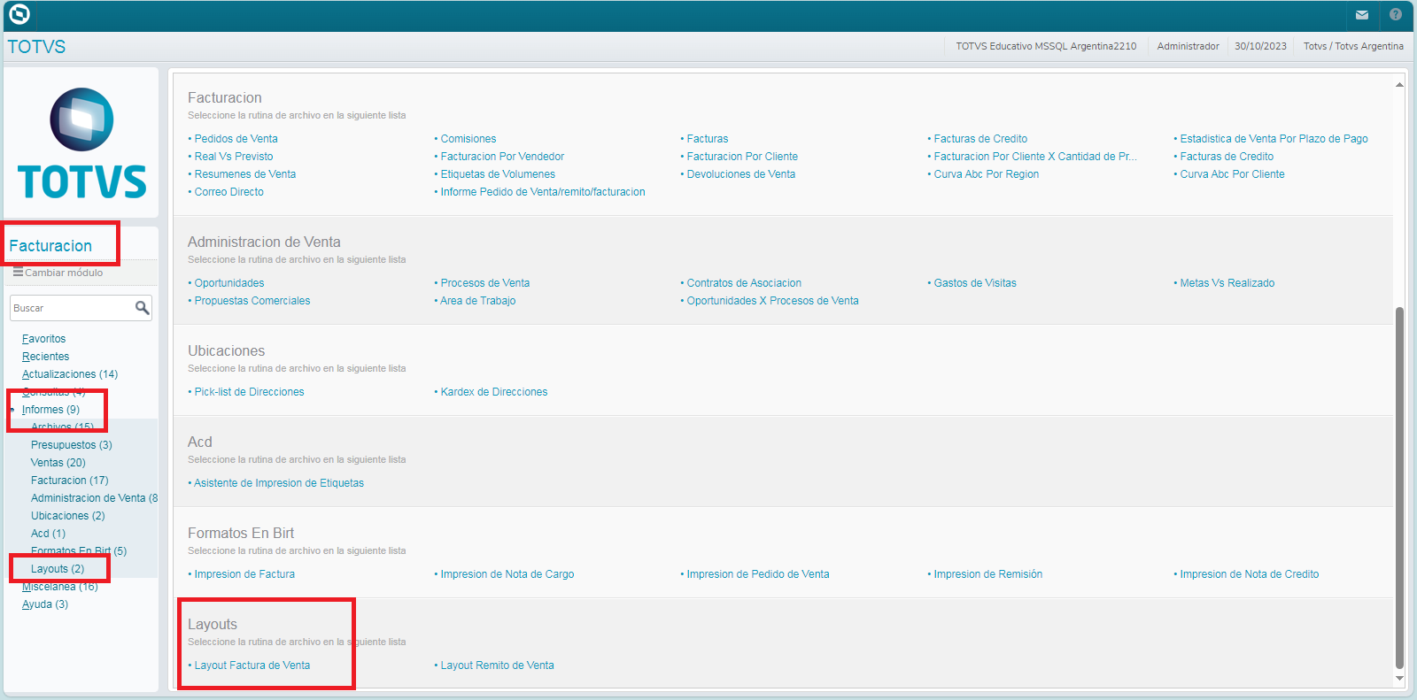Image resolution: width=1417 pixels, height=700 pixels.
Task: Open Favoritos in the sidebar menu
Action: (x=44, y=339)
